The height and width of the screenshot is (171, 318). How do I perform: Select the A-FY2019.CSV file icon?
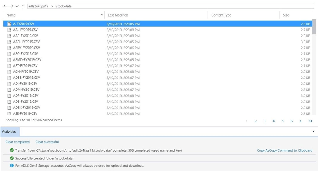tap(9, 24)
